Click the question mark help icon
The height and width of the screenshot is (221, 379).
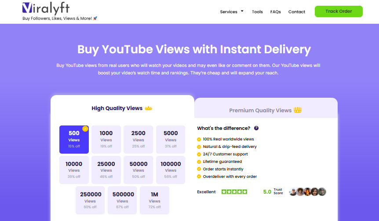coord(256,128)
